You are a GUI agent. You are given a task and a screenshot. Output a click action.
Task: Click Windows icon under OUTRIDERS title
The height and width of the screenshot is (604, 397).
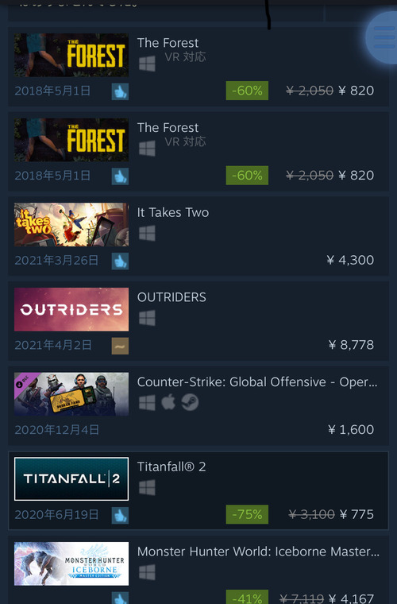147,318
